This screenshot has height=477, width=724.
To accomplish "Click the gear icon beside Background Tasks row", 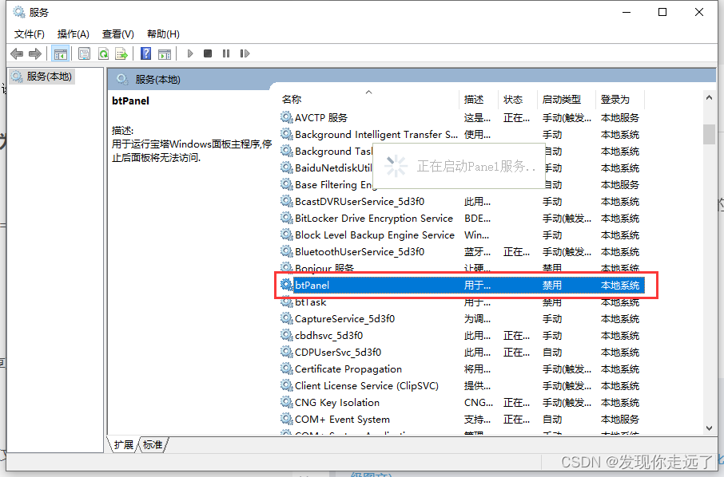I will pyautogui.click(x=287, y=152).
